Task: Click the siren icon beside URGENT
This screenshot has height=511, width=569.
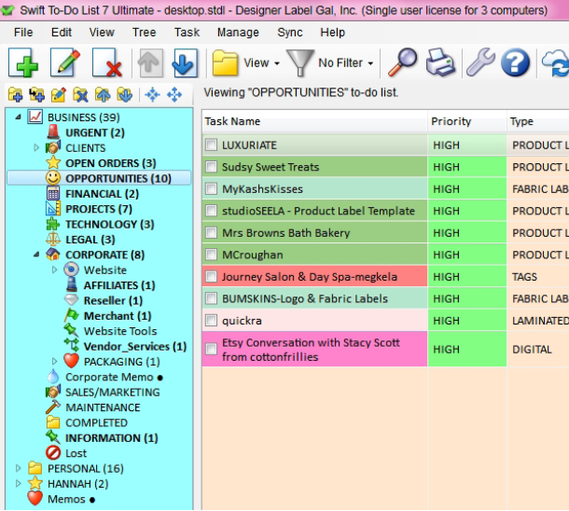Action: point(53,132)
